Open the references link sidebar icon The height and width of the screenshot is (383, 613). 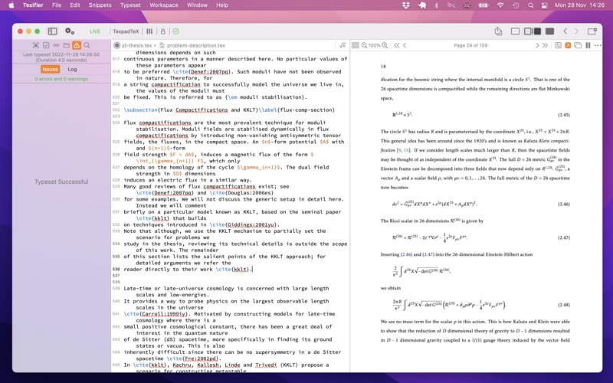56,45
